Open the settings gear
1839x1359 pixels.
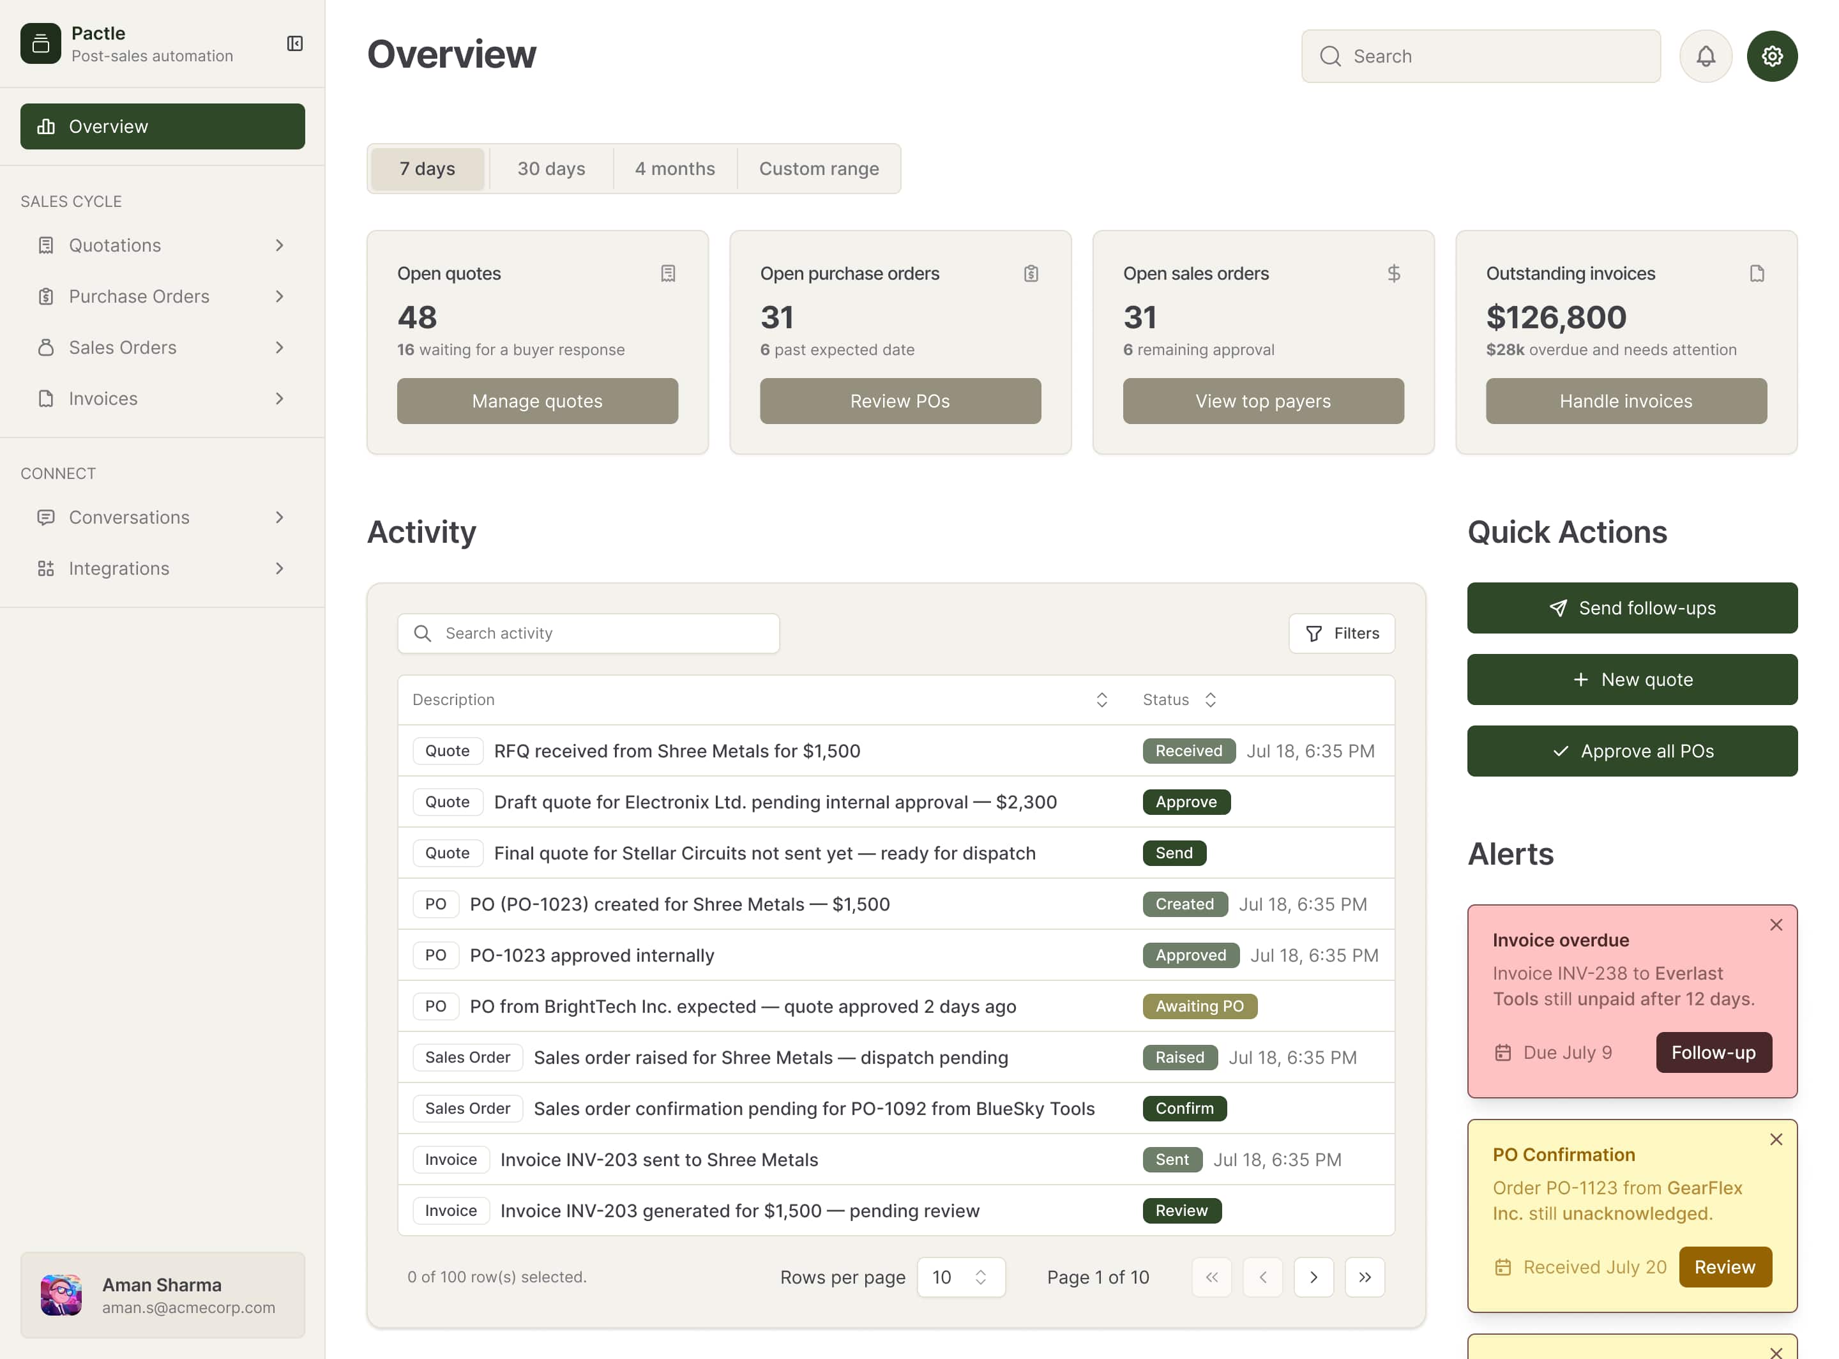tap(1773, 56)
